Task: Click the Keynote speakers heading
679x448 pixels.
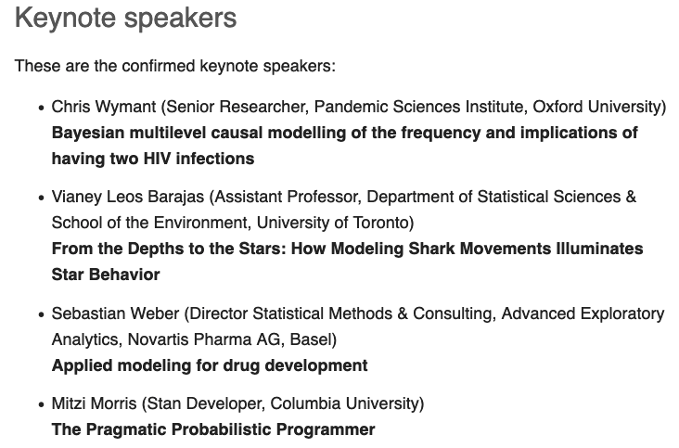Action: pyautogui.click(x=125, y=18)
